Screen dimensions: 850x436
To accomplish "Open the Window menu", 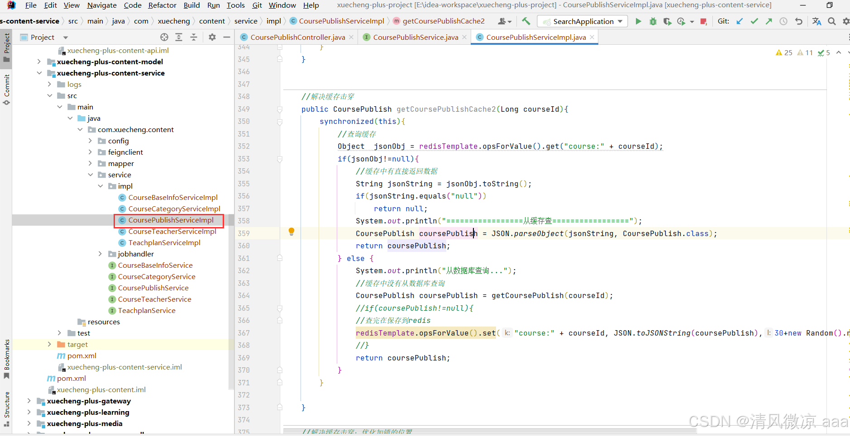I will (282, 5).
